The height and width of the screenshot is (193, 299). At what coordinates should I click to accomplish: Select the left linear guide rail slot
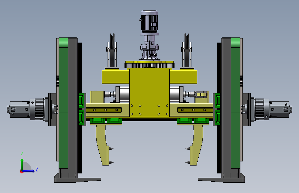104,110
